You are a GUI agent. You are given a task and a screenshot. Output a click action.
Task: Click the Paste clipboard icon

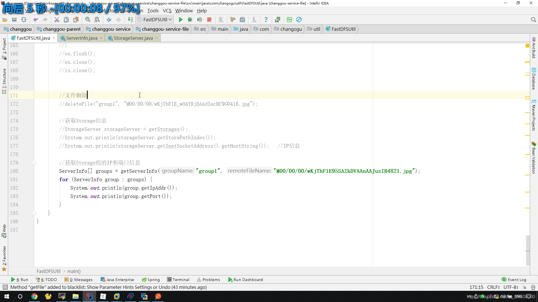[76, 20]
